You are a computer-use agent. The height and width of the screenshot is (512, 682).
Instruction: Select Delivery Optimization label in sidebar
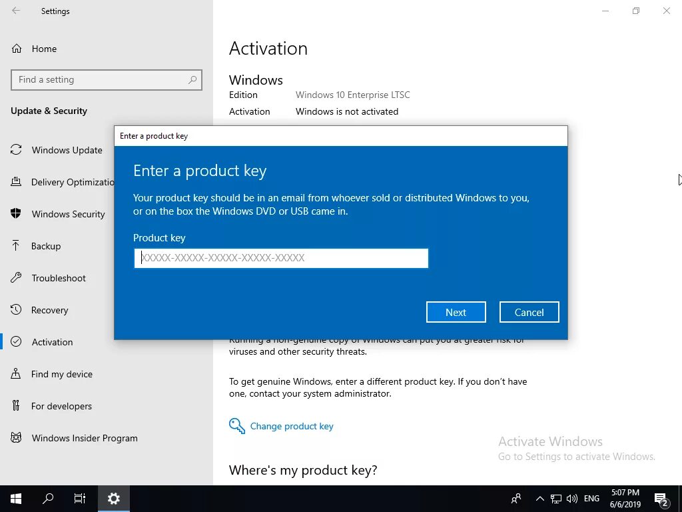tap(73, 182)
